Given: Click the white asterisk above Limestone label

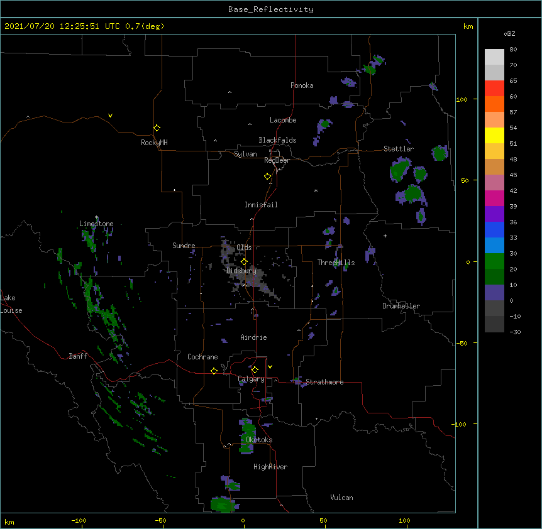Looking at the screenshot, I should pyautogui.click(x=97, y=217).
